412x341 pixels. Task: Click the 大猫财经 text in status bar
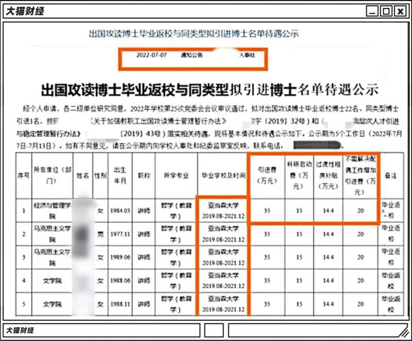click(20, 330)
